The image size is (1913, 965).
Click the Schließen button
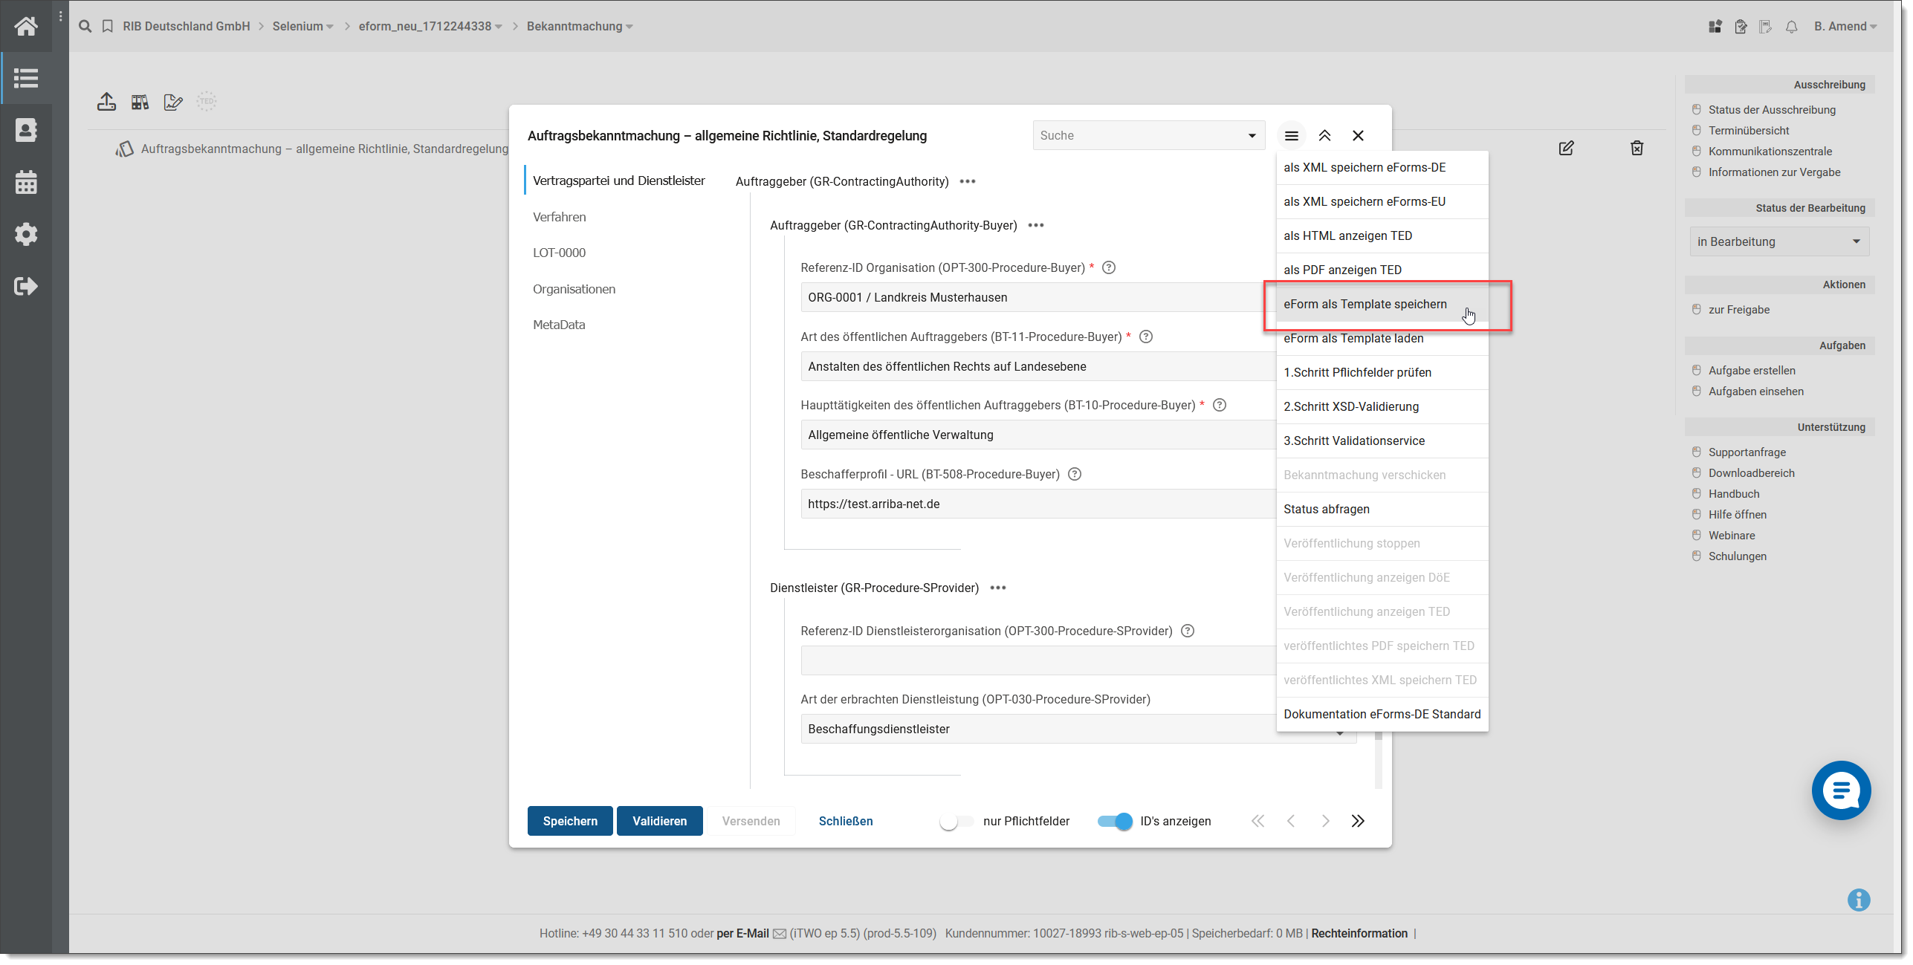846,821
